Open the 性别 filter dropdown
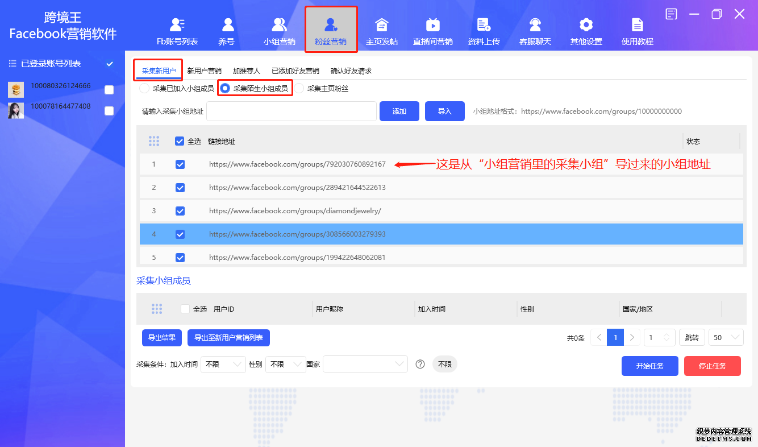Screen dimensions: 758x447 pyautogui.click(x=284, y=364)
